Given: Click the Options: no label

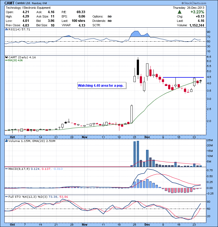Looking at the screenshot, I should [102, 16].
